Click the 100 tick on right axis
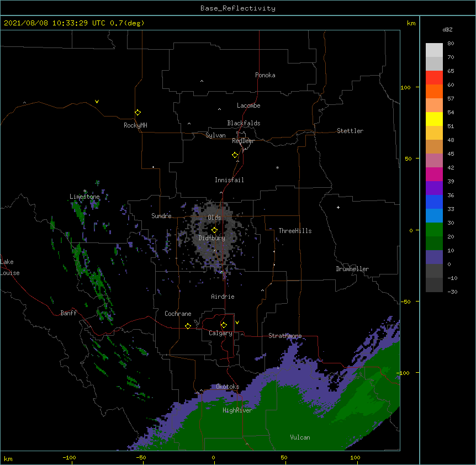The width and height of the screenshot is (476, 465). pyautogui.click(x=405, y=87)
